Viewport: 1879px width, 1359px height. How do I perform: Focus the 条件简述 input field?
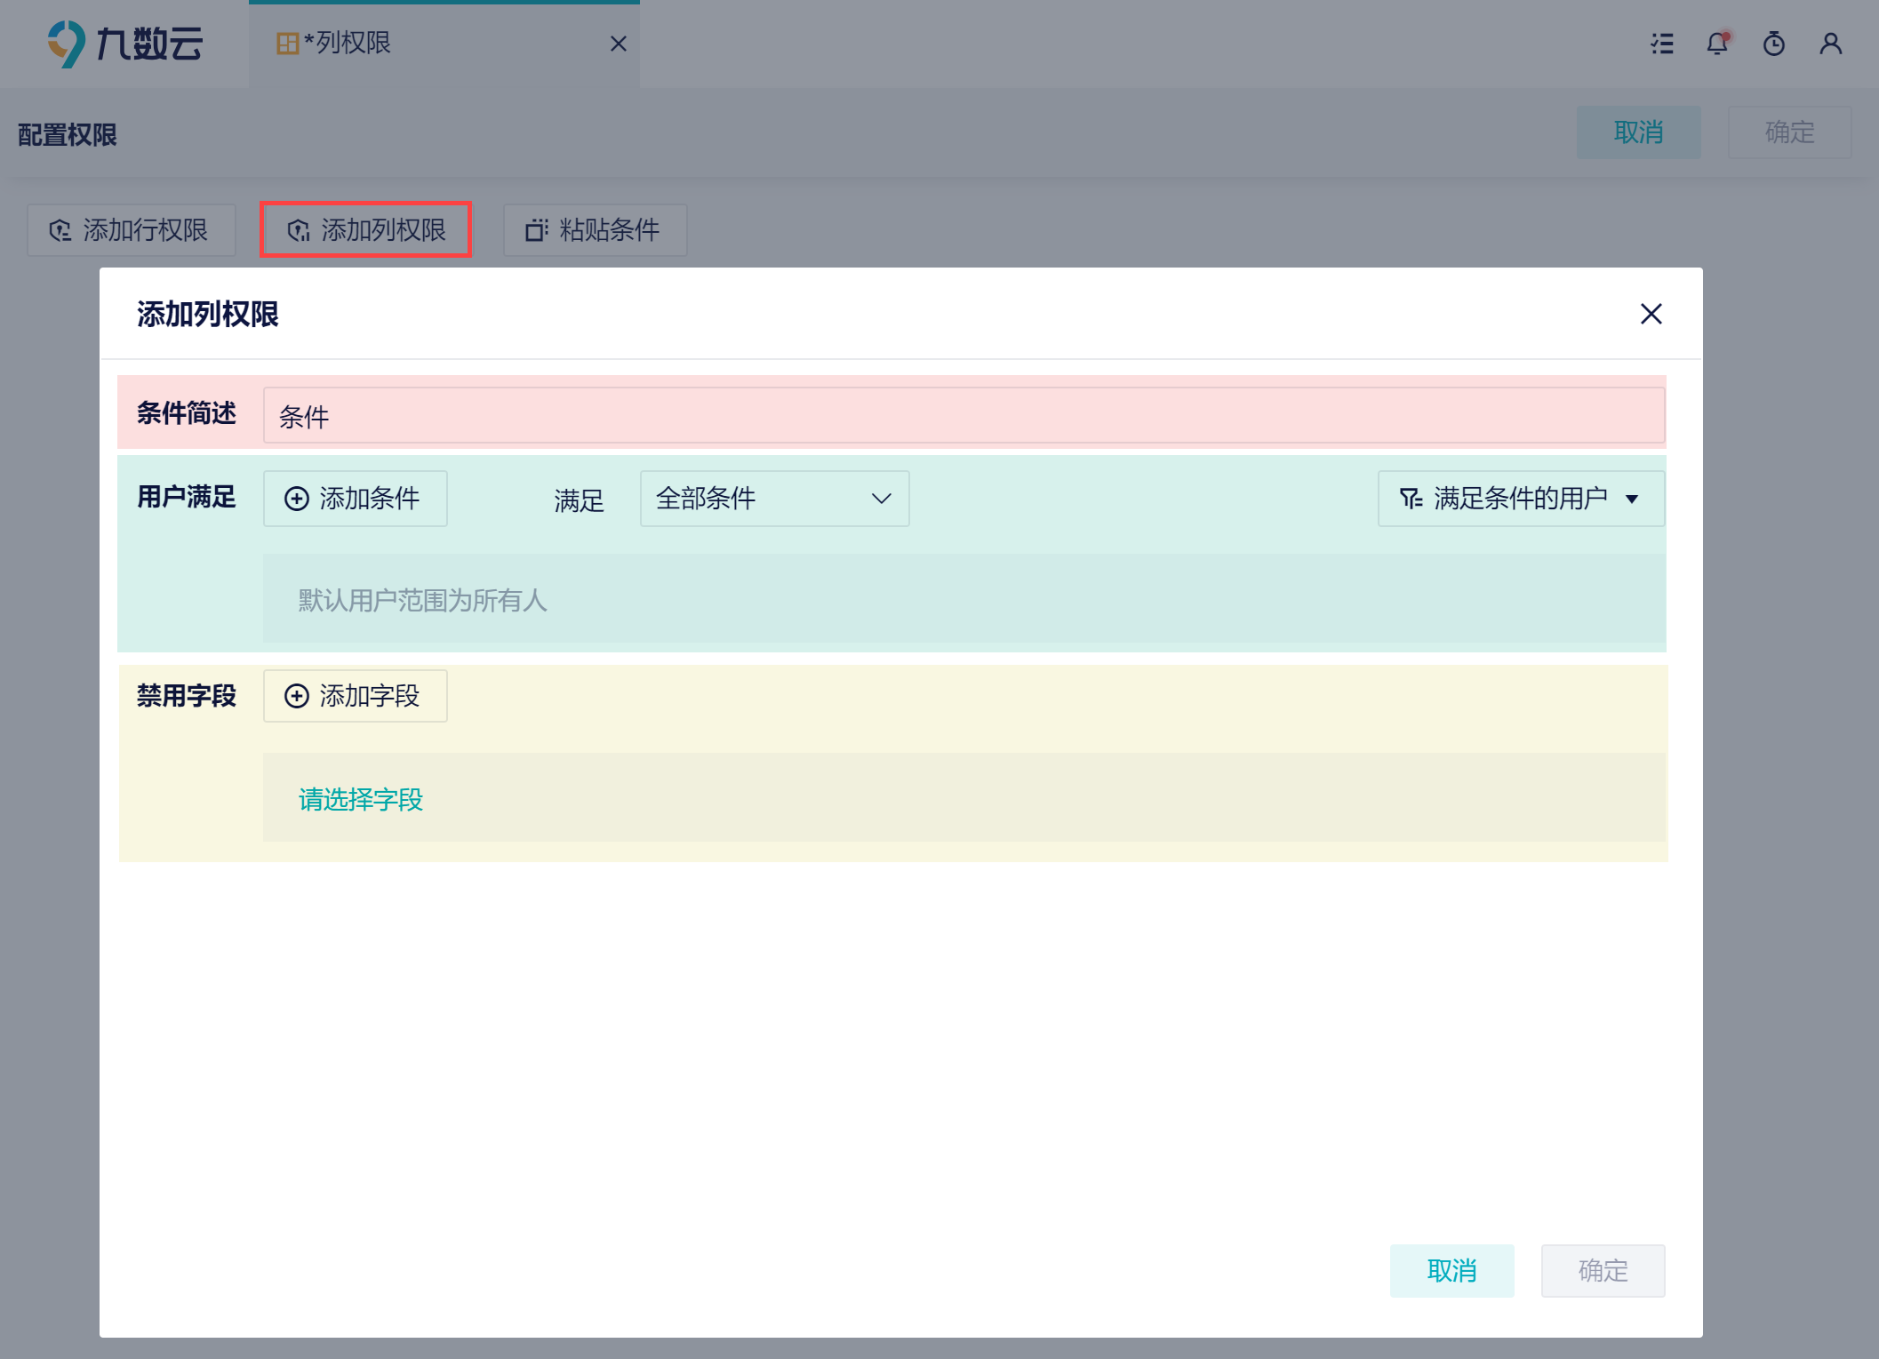pos(963,415)
